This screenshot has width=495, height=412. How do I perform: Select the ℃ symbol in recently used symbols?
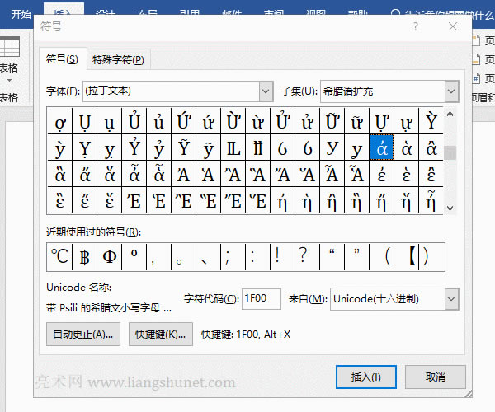click(60, 257)
